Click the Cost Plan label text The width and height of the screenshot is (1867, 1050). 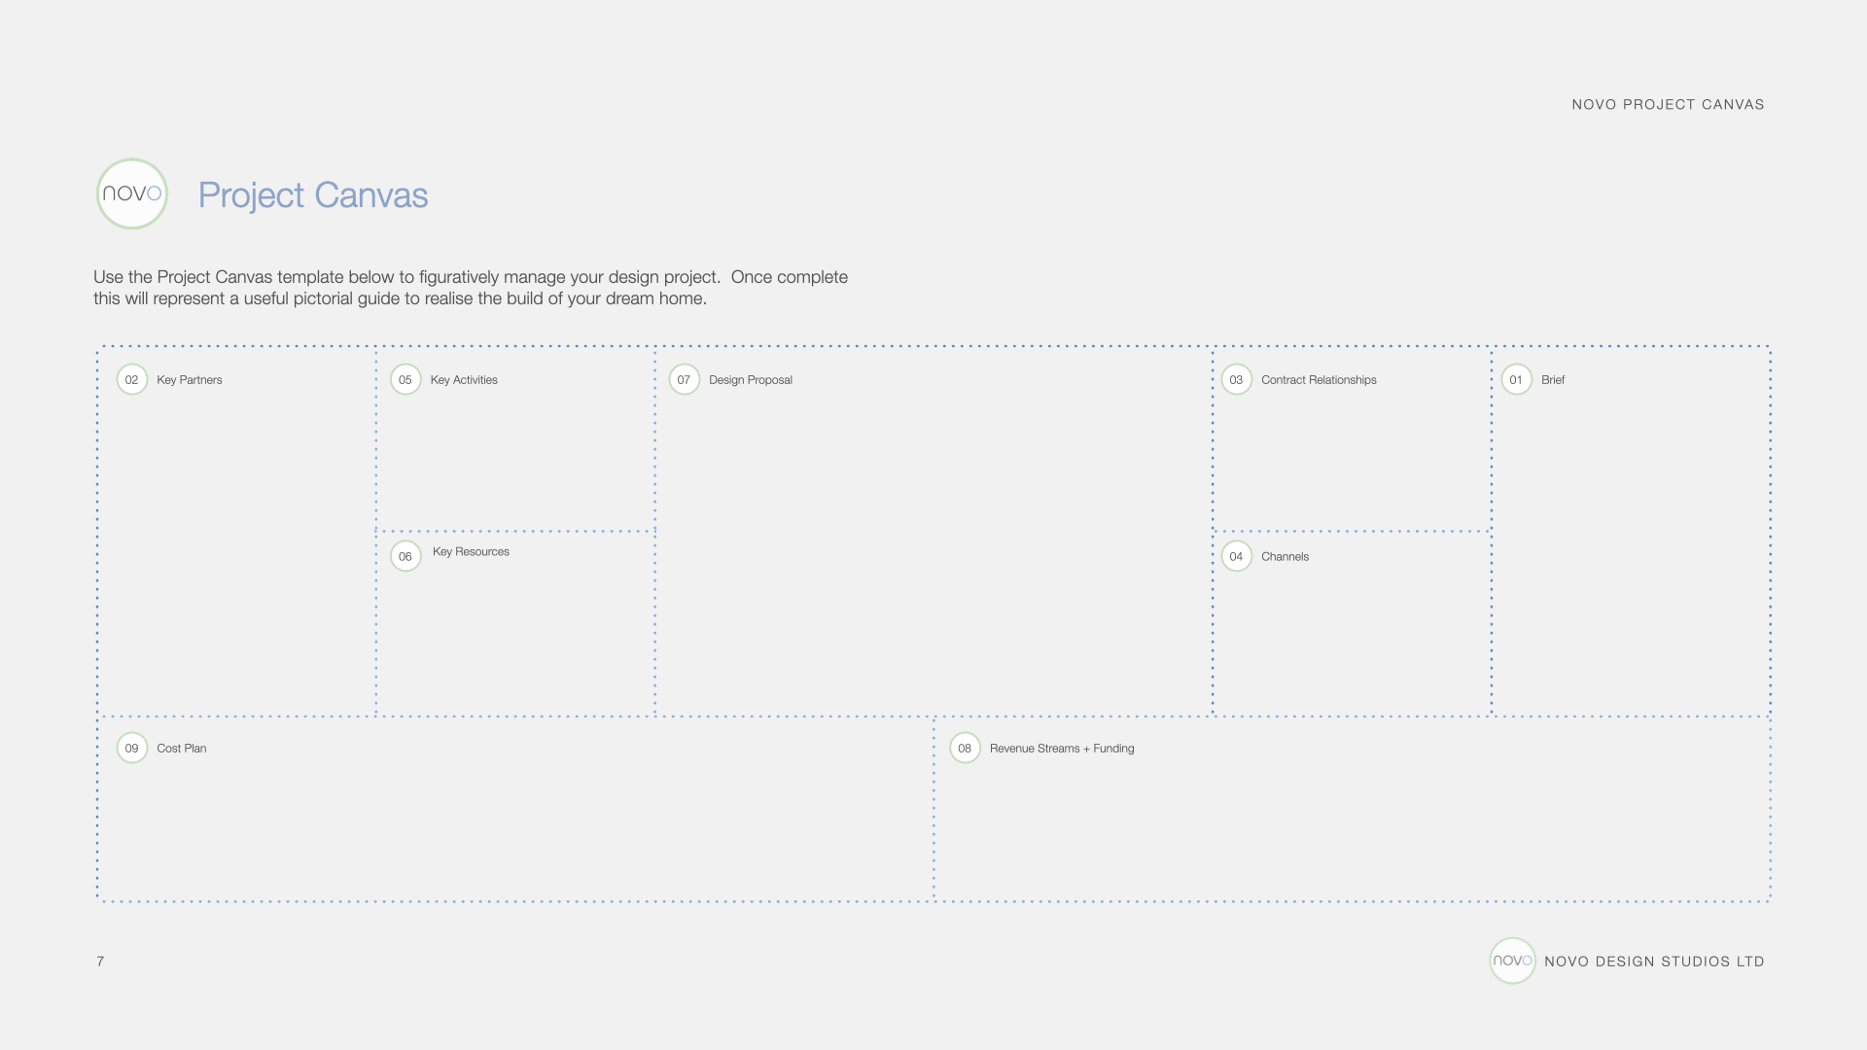tap(181, 749)
